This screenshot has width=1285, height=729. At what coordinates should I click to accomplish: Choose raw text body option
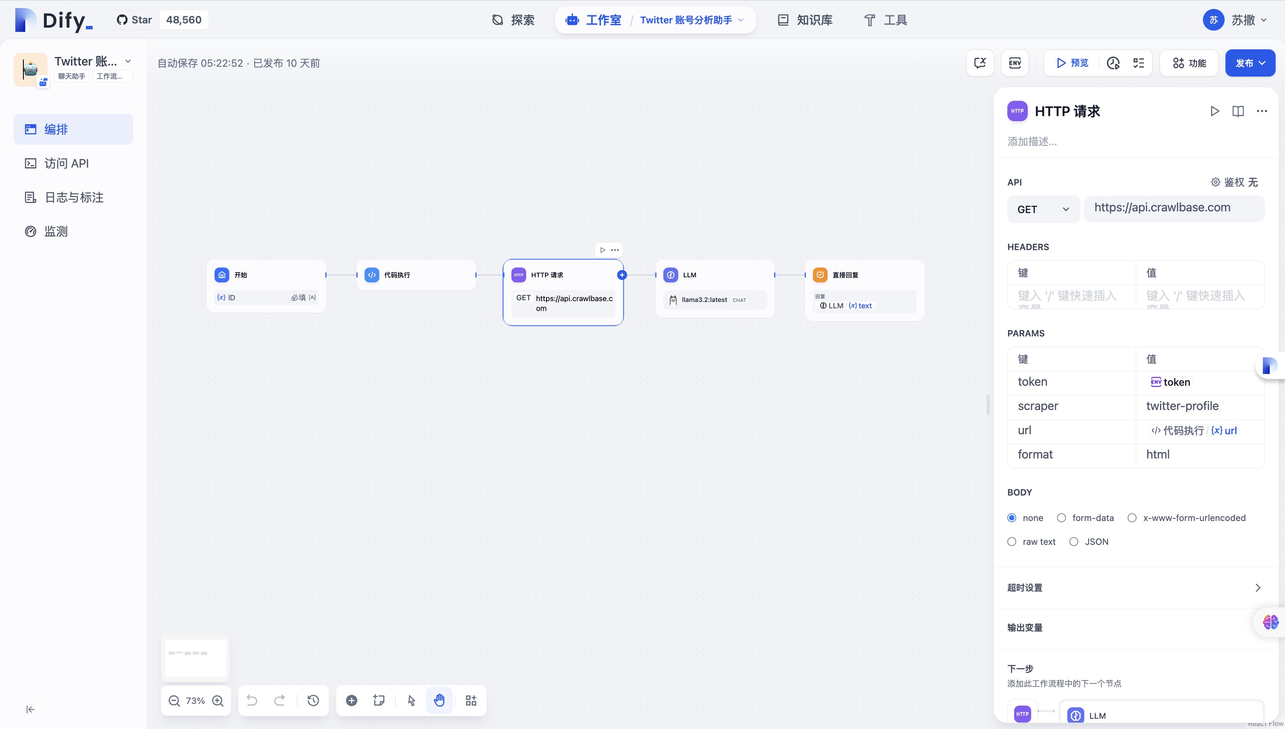click(1031, 542)
